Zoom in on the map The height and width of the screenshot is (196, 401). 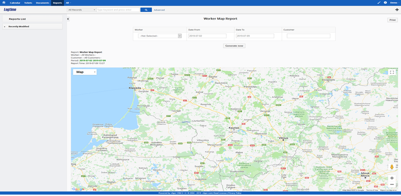[x=392, y=178]
